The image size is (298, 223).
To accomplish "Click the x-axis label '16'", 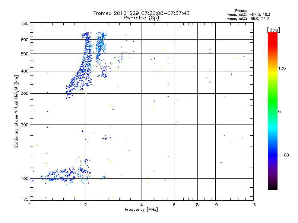I will click(x=253, y=205).
